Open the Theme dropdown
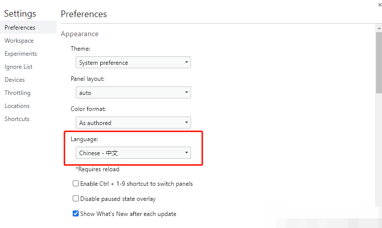Image resolution: width=382 pixels, height=228 pixels. point(133,63)
